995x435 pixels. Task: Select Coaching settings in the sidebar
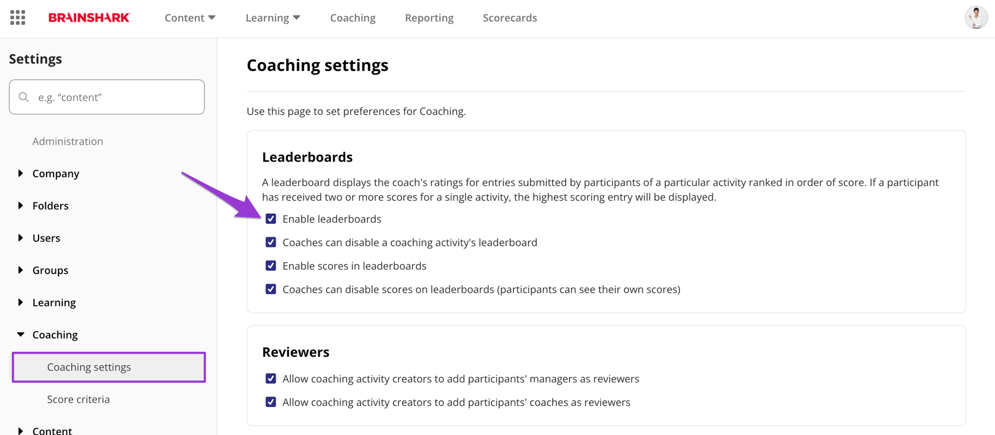pos(109,367)
